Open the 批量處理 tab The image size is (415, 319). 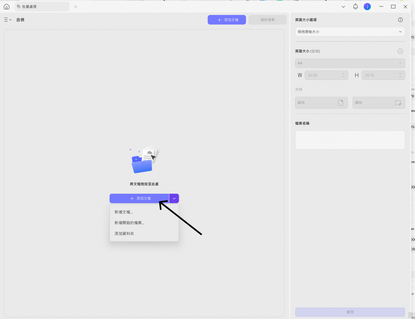click(x=42, y=6)
